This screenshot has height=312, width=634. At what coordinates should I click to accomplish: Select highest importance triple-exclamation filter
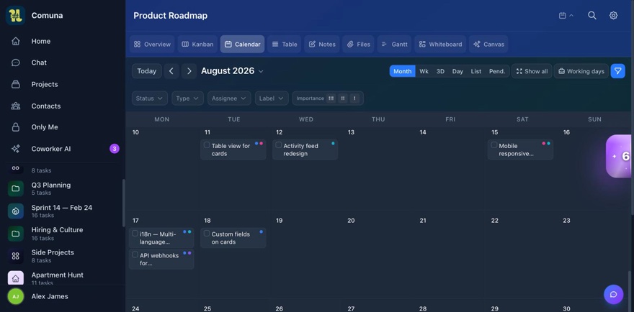pos(331,98)
